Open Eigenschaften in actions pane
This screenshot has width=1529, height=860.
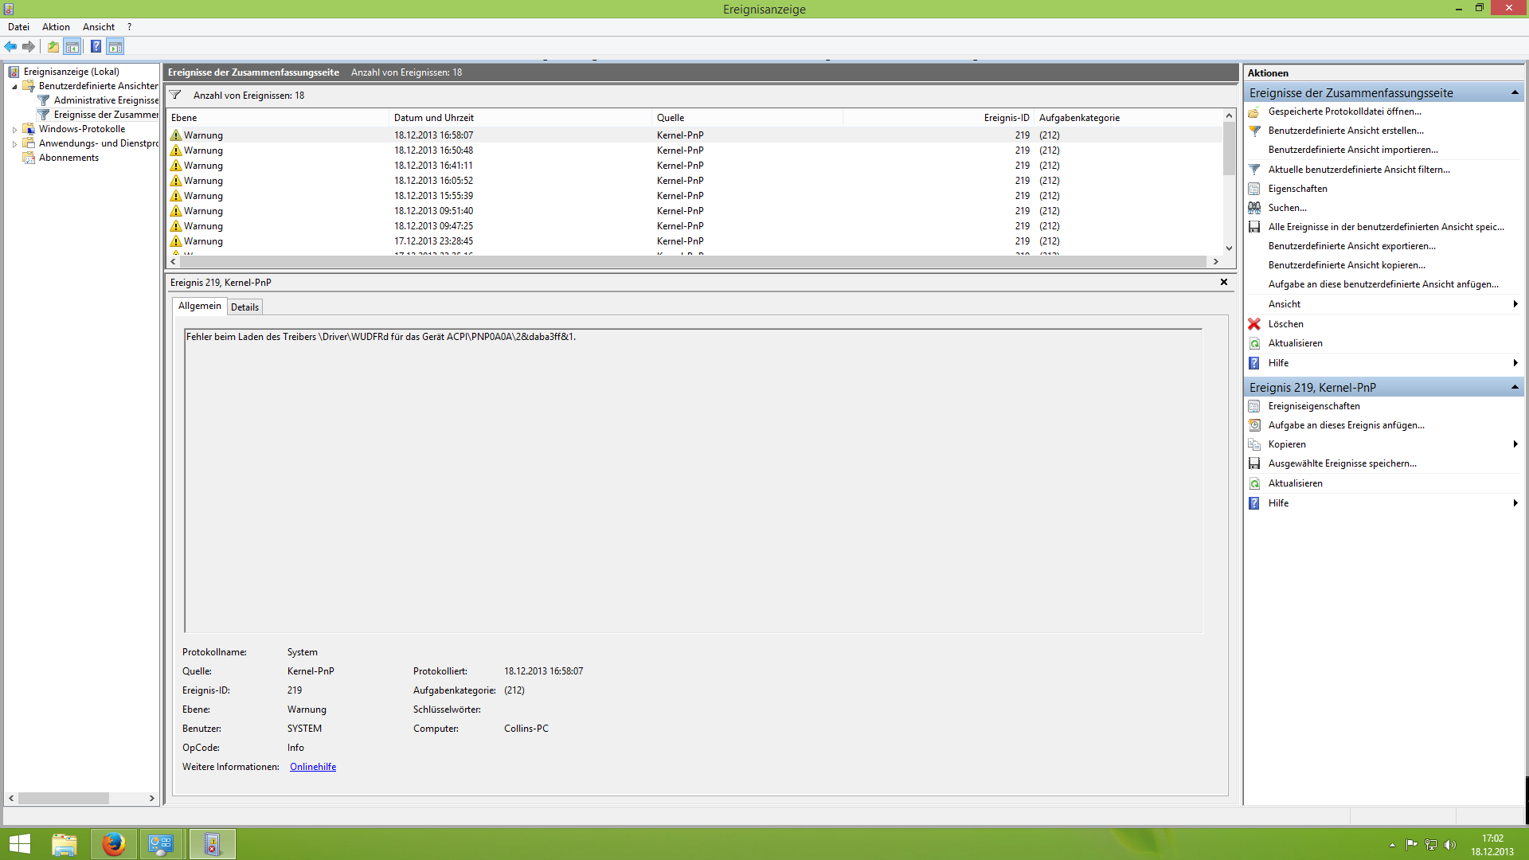click(1297, 189)
